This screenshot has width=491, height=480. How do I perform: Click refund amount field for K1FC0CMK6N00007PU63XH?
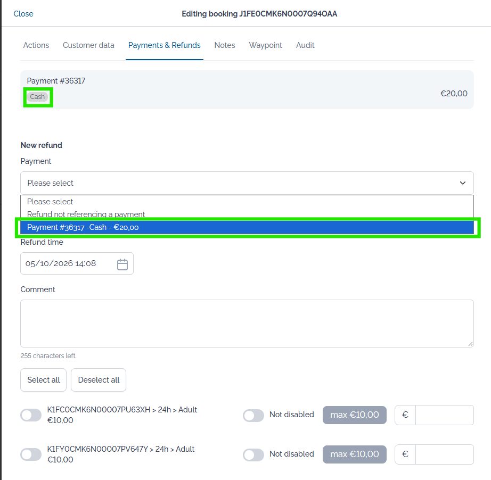[444, 415]
